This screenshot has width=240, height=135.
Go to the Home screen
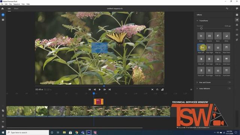(x=3, y=9)
